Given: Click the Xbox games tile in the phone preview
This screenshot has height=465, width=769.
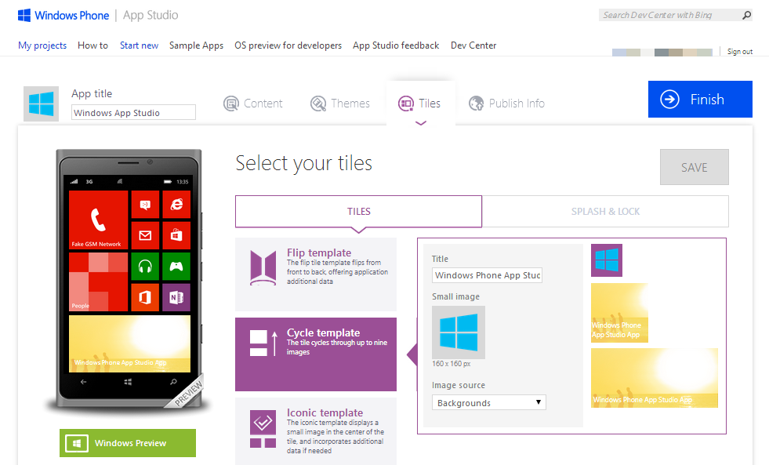Looking at the screenshot, I should [x=176, y=267].
